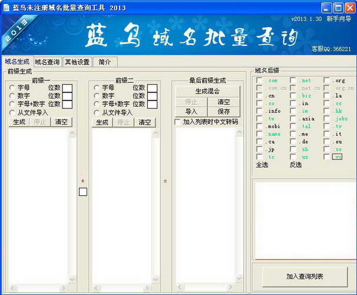Select 字母+数字 radio in 前缀一
The width and height of the screenshot is (357, 295).
pyautogui.click(x=12, y=104)
